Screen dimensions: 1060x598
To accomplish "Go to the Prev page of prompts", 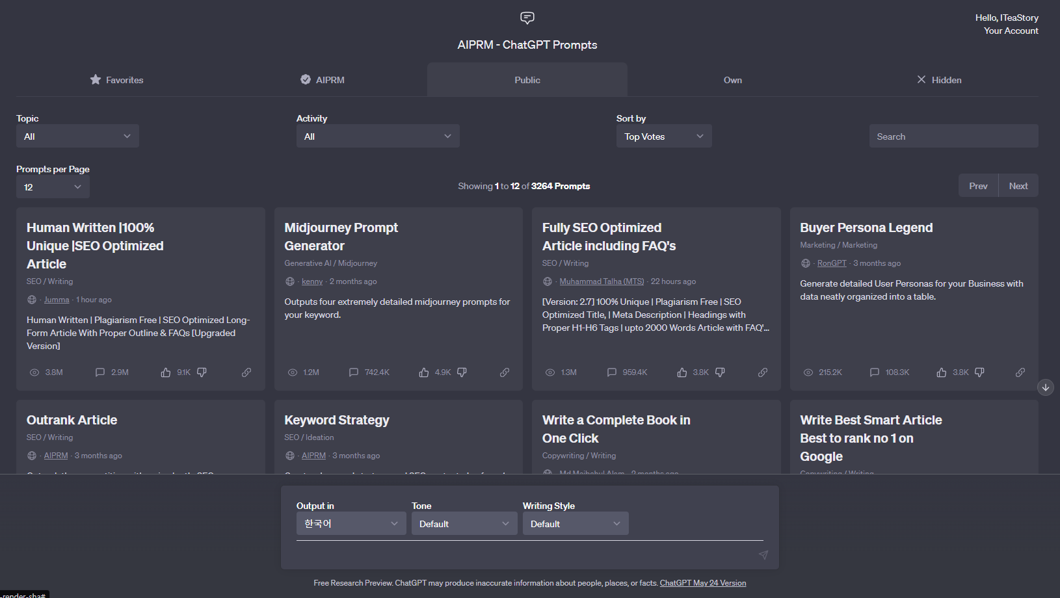I will click(x=978, y=186).
